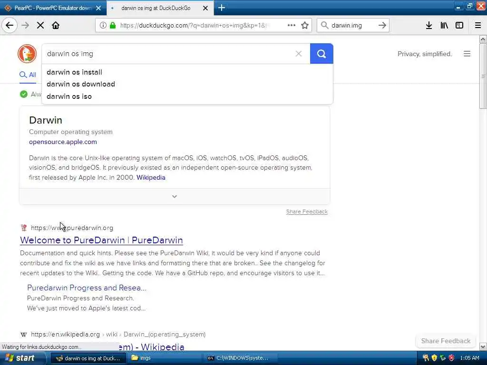This screenshot has width=487, height=365.
Task: Submit the darwin.img search with the arrow
Action: tap(382, 25)
